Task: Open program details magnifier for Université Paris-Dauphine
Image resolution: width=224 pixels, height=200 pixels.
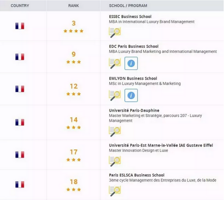Action: [x=115, y=131]
